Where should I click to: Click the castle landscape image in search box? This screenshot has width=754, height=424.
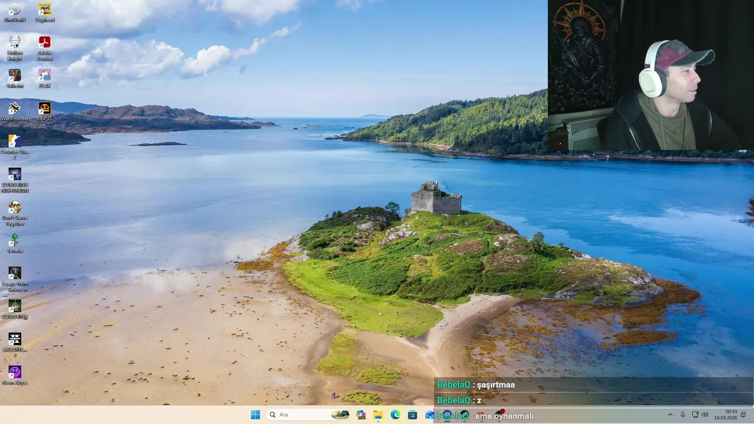340,415
